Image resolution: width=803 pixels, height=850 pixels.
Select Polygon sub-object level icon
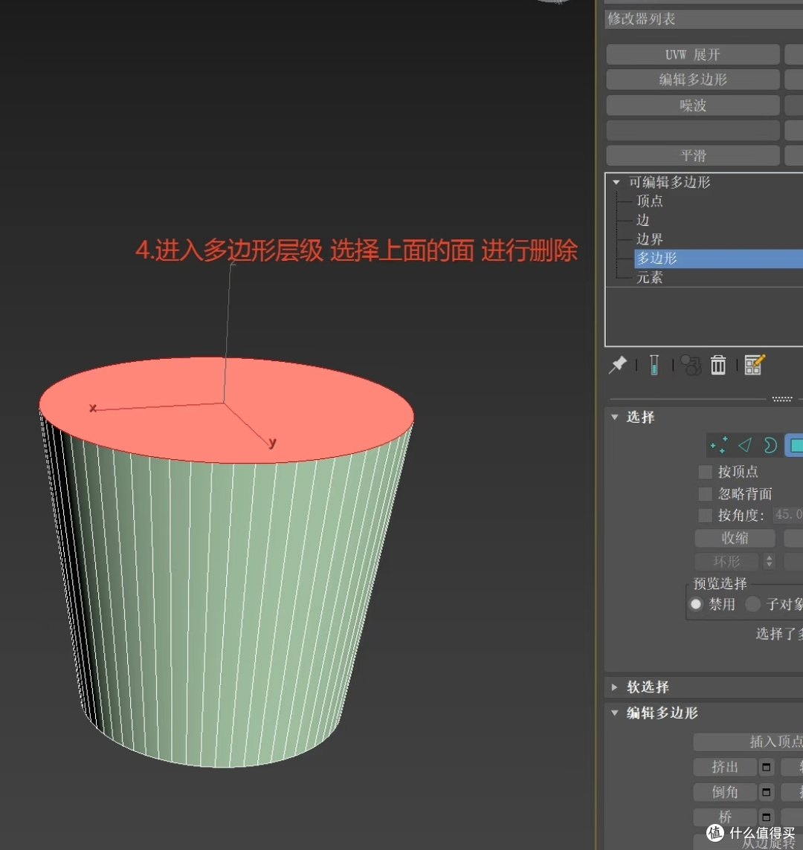tap(795, 446)
